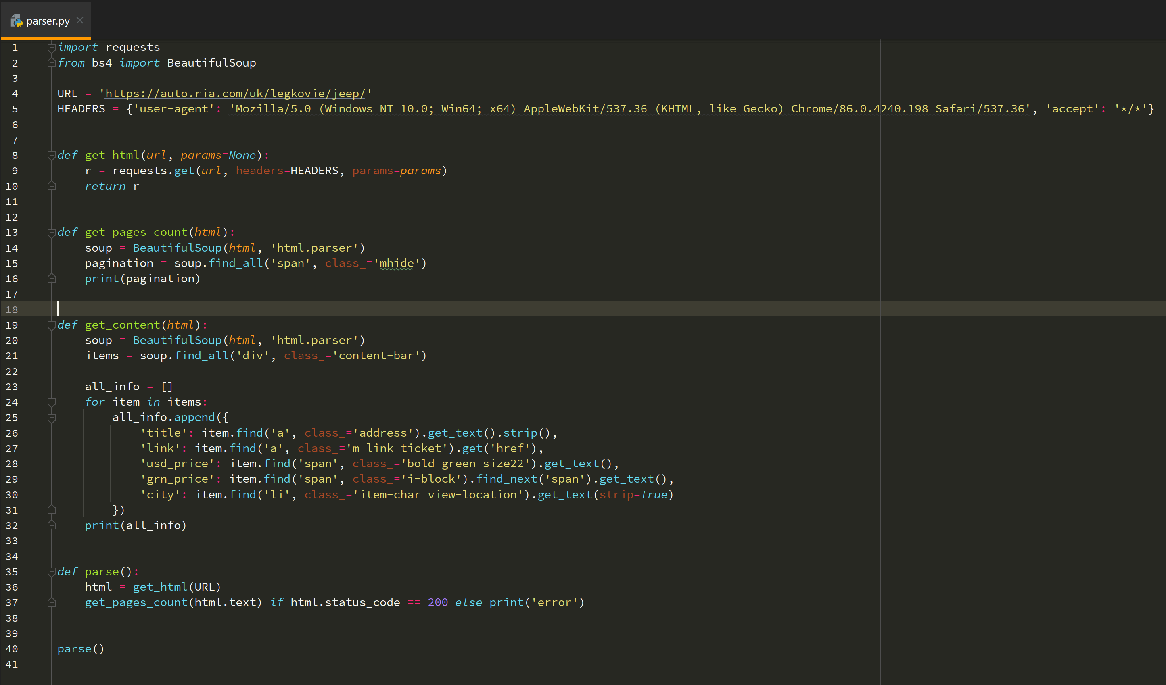The height and width of the screenshot is (685, 1166).
Task: Collapse the get_pages_count function fold marker
Action: [x=51, y=233]
